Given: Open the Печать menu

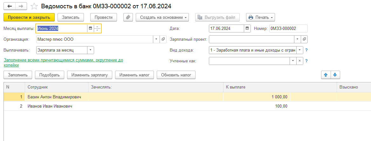Looking at the screenshot, I should click(260, 17).
